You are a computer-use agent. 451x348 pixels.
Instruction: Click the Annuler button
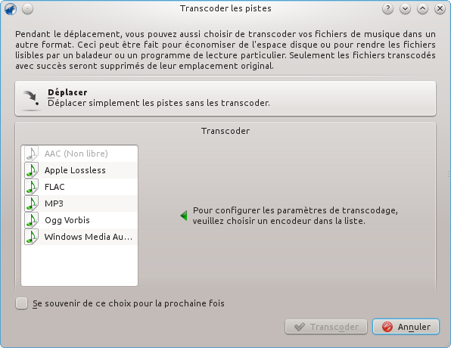[x=406, y=327]
